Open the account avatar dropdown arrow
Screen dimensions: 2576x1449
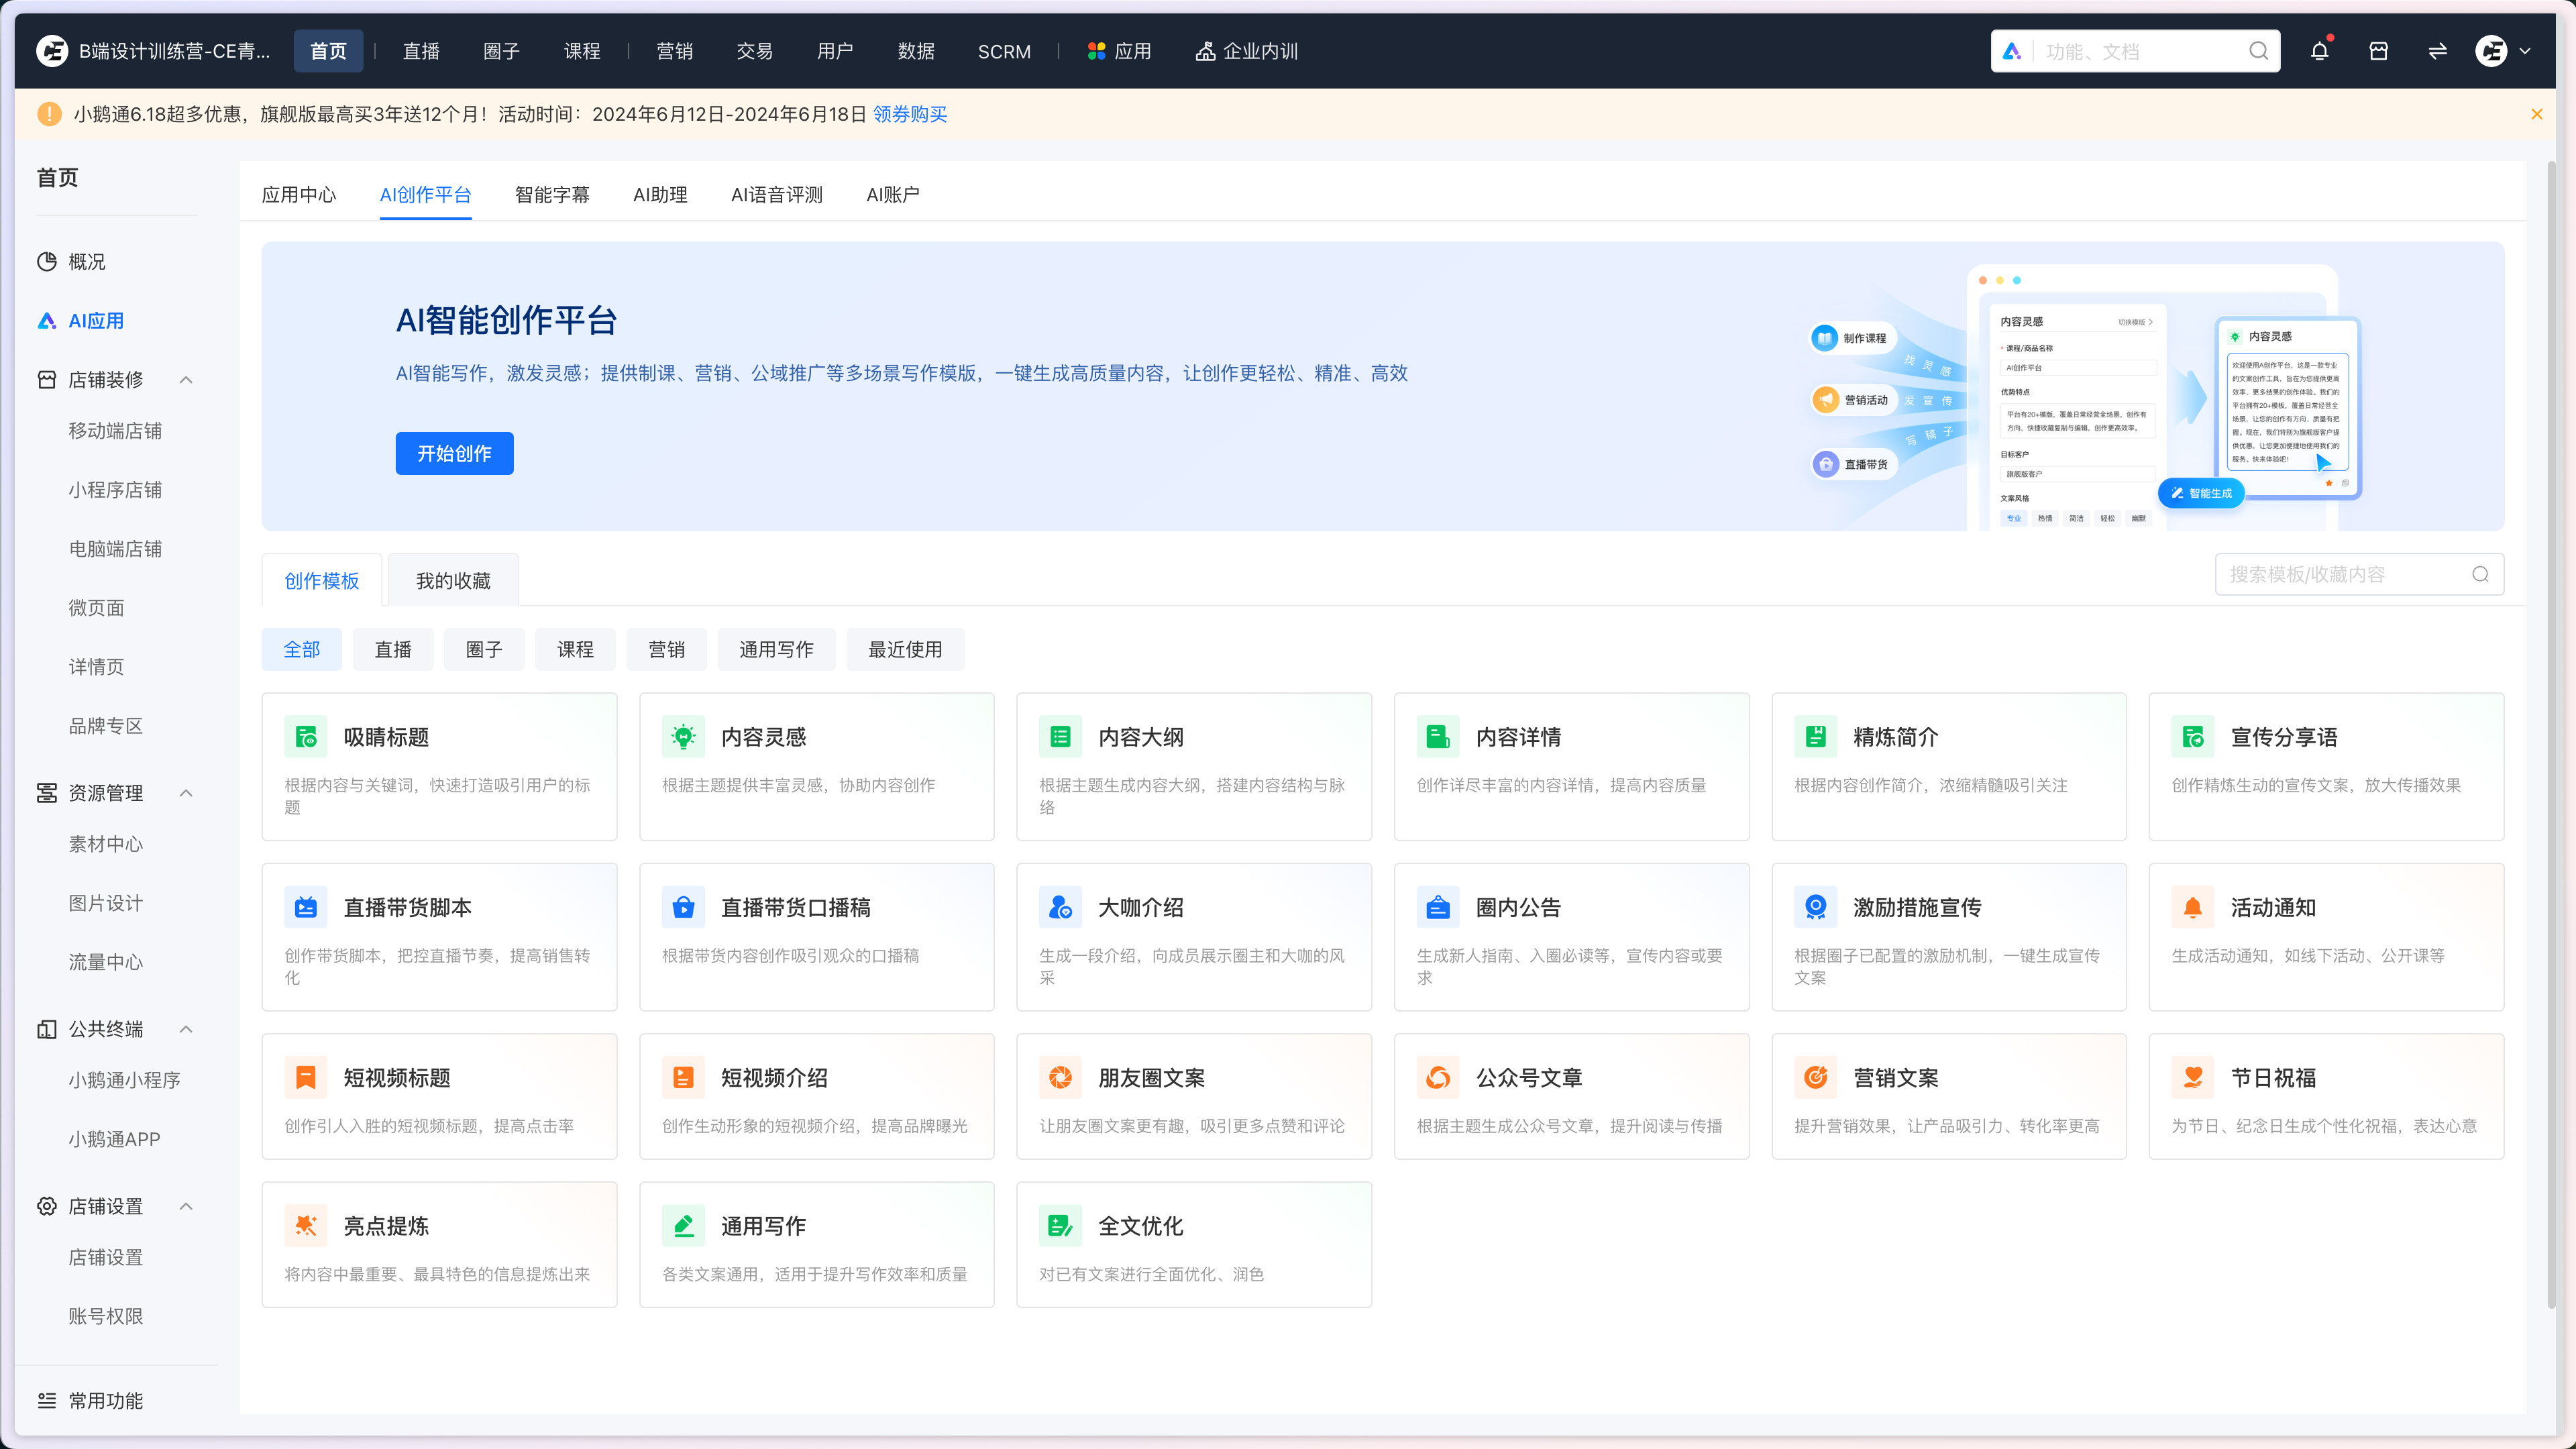tap(2525, 51)
